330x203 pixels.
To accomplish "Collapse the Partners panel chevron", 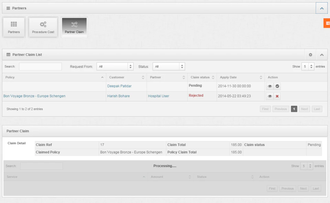I will click(322, 8).
